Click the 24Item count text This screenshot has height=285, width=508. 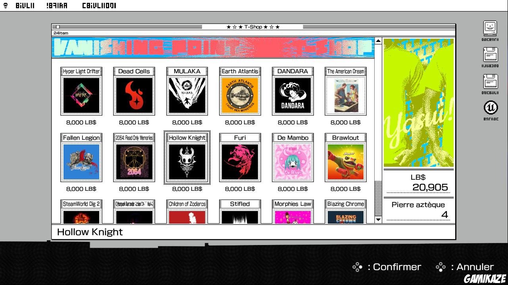click(x=61, y=33)
